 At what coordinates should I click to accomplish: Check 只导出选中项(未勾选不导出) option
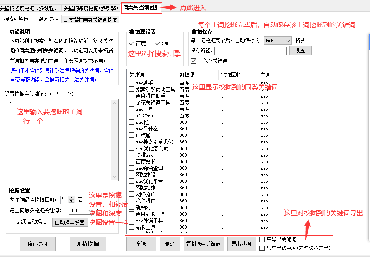point(262,248)
